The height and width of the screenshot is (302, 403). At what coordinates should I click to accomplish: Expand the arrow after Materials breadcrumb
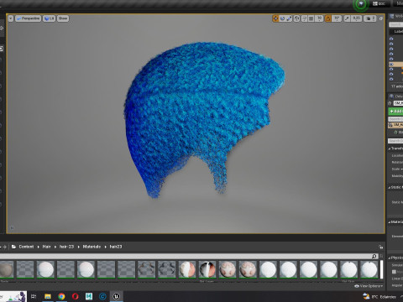(105, 247)
